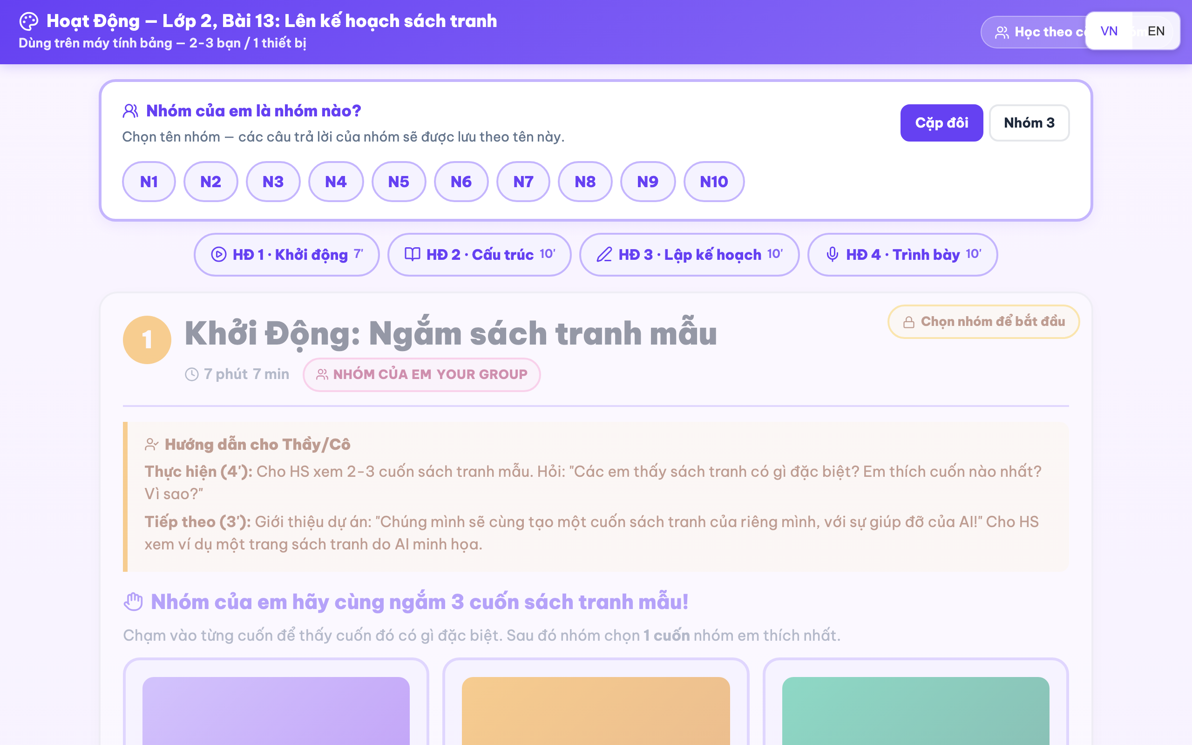Choose group N3
This screenshot has width=1192, height=745.
pos(273,182)
